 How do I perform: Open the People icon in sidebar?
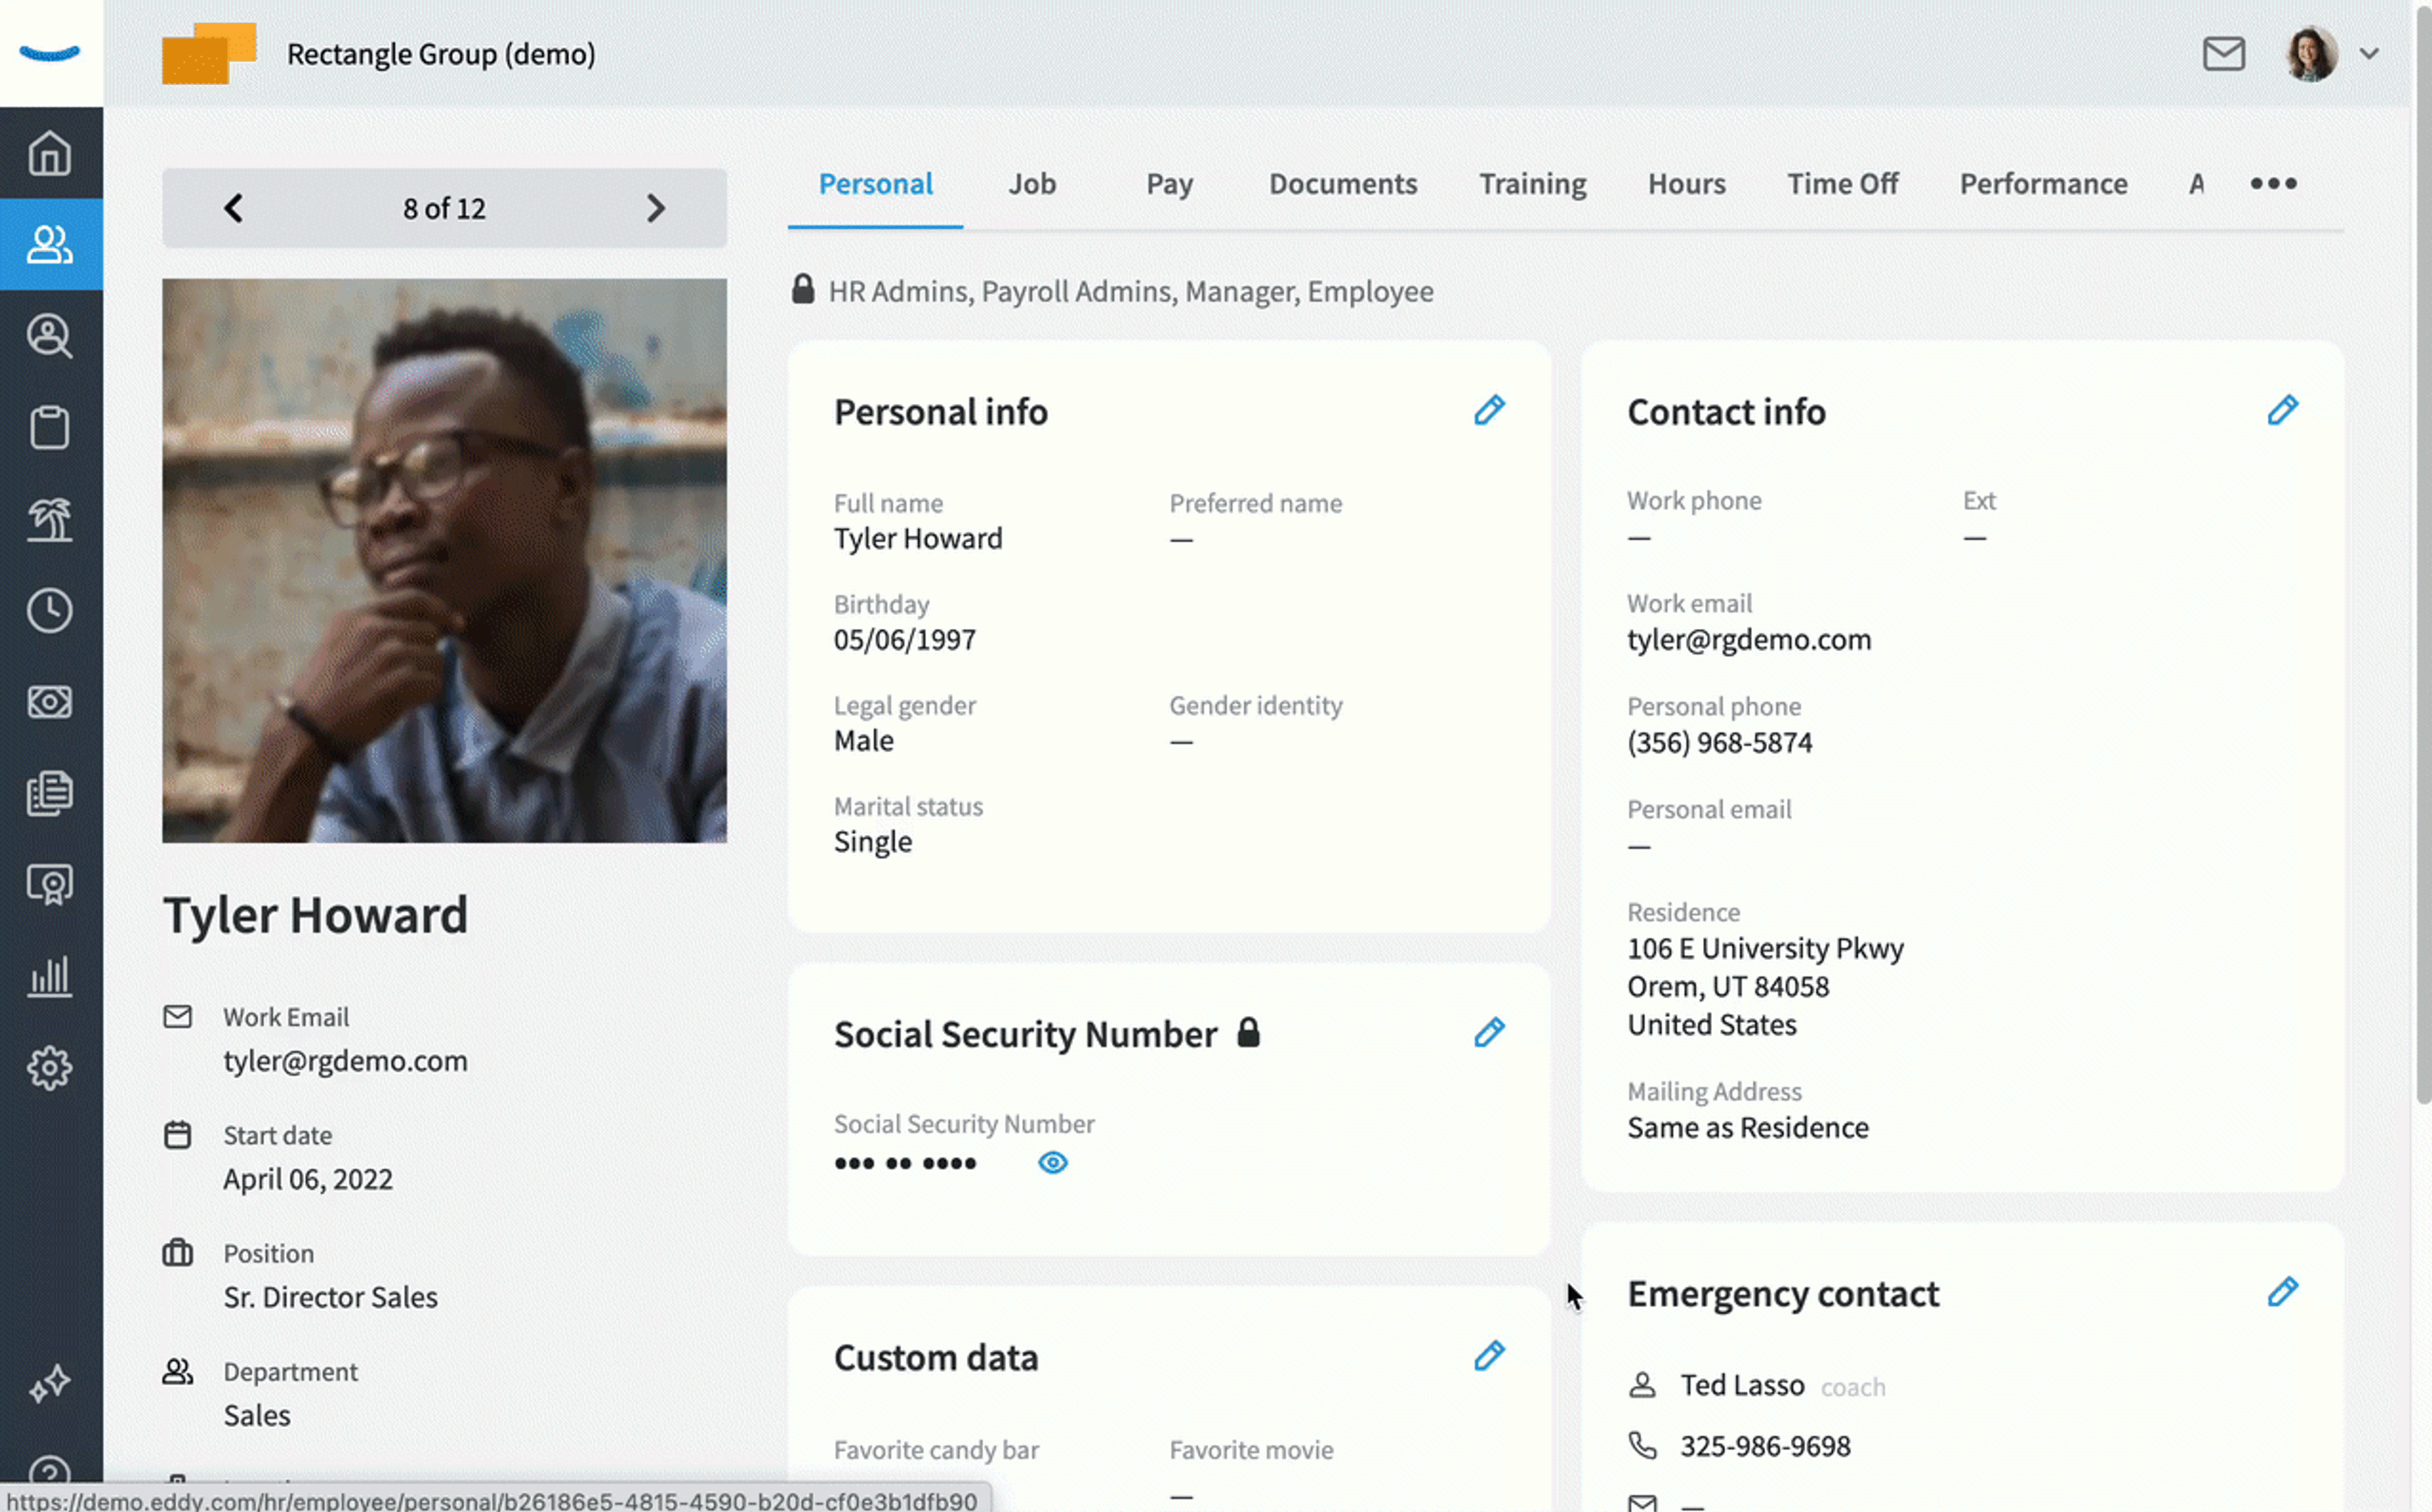(x=49, y=244)
